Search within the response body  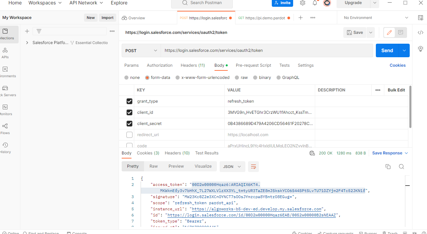(401, 167)
